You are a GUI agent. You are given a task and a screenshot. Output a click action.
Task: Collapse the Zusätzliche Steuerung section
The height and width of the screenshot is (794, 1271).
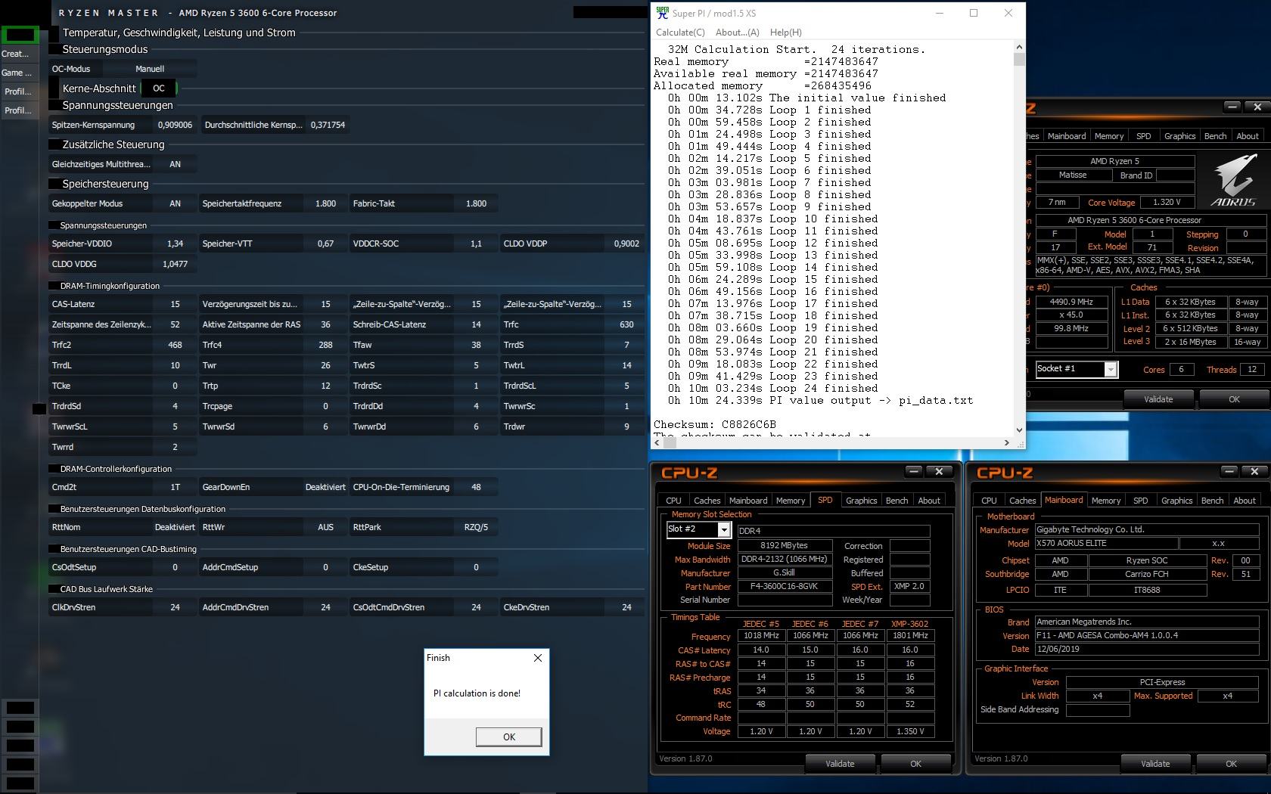54,144
